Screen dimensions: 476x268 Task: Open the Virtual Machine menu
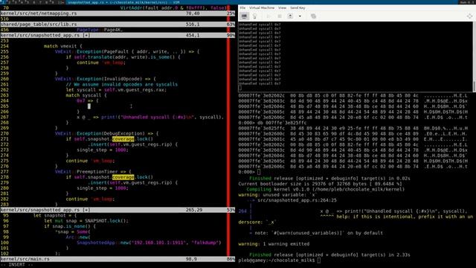262,7
